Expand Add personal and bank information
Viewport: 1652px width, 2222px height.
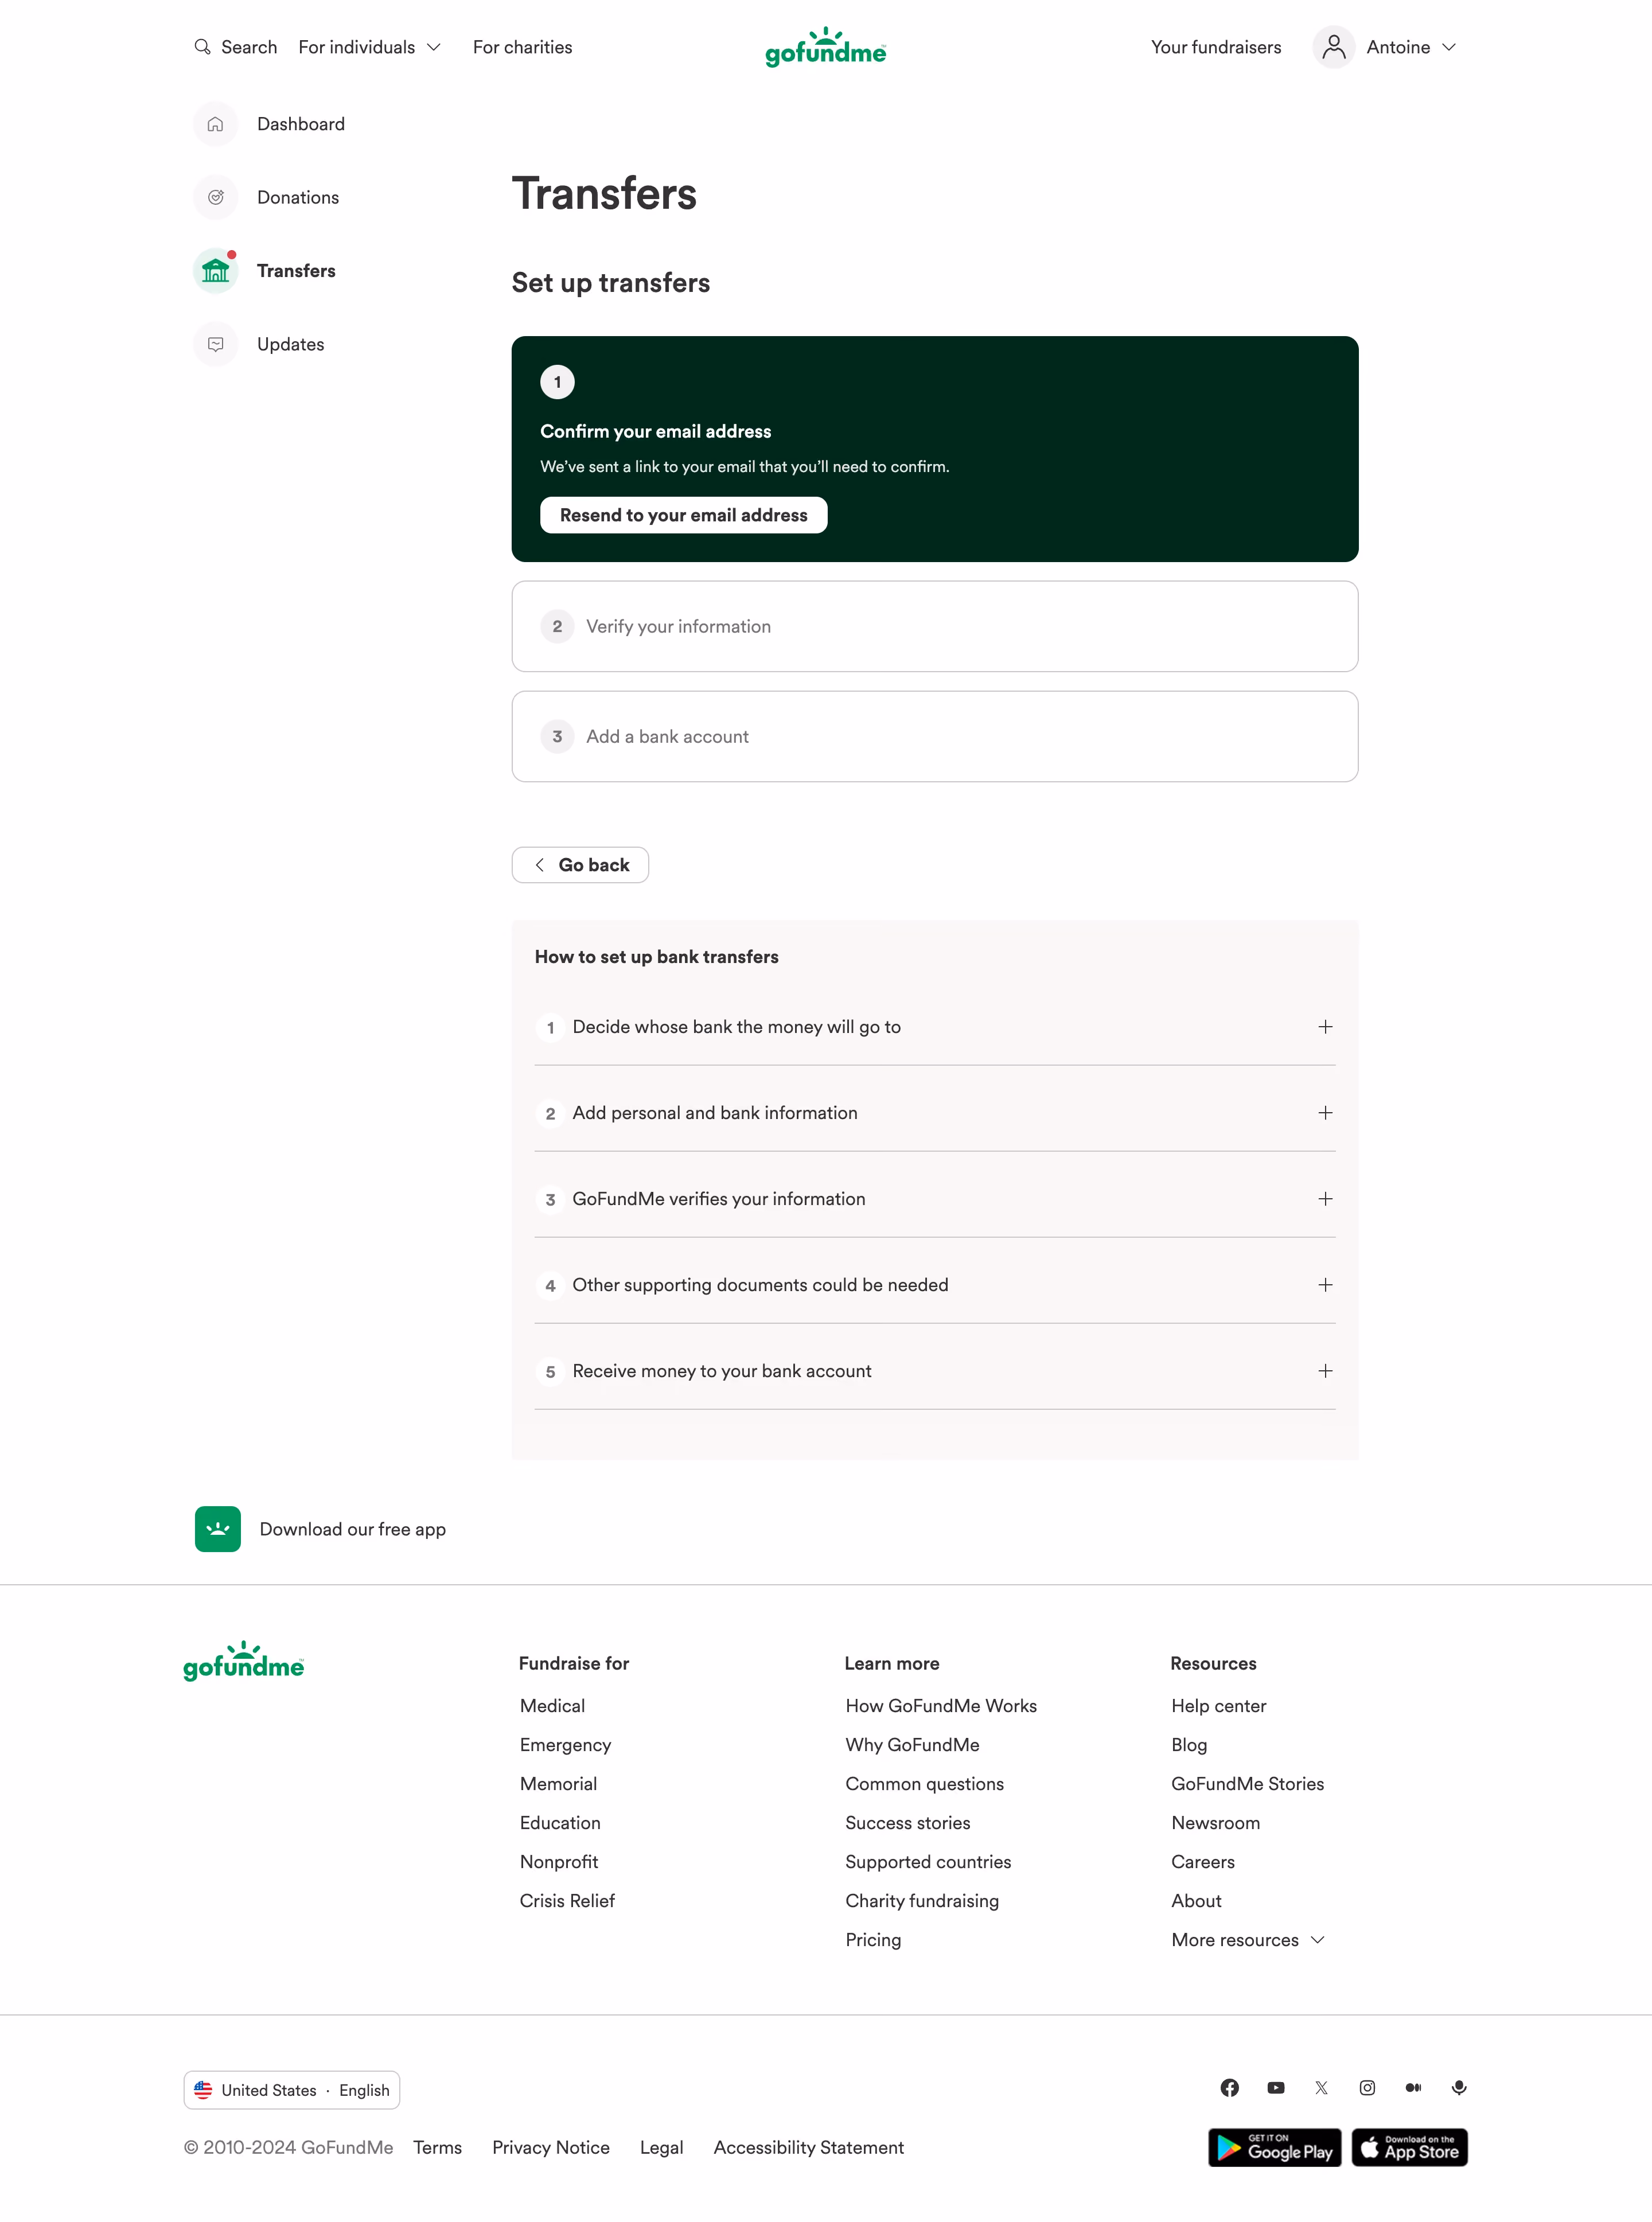935,1113
